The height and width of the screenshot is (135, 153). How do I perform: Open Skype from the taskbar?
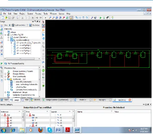(50, 130)
